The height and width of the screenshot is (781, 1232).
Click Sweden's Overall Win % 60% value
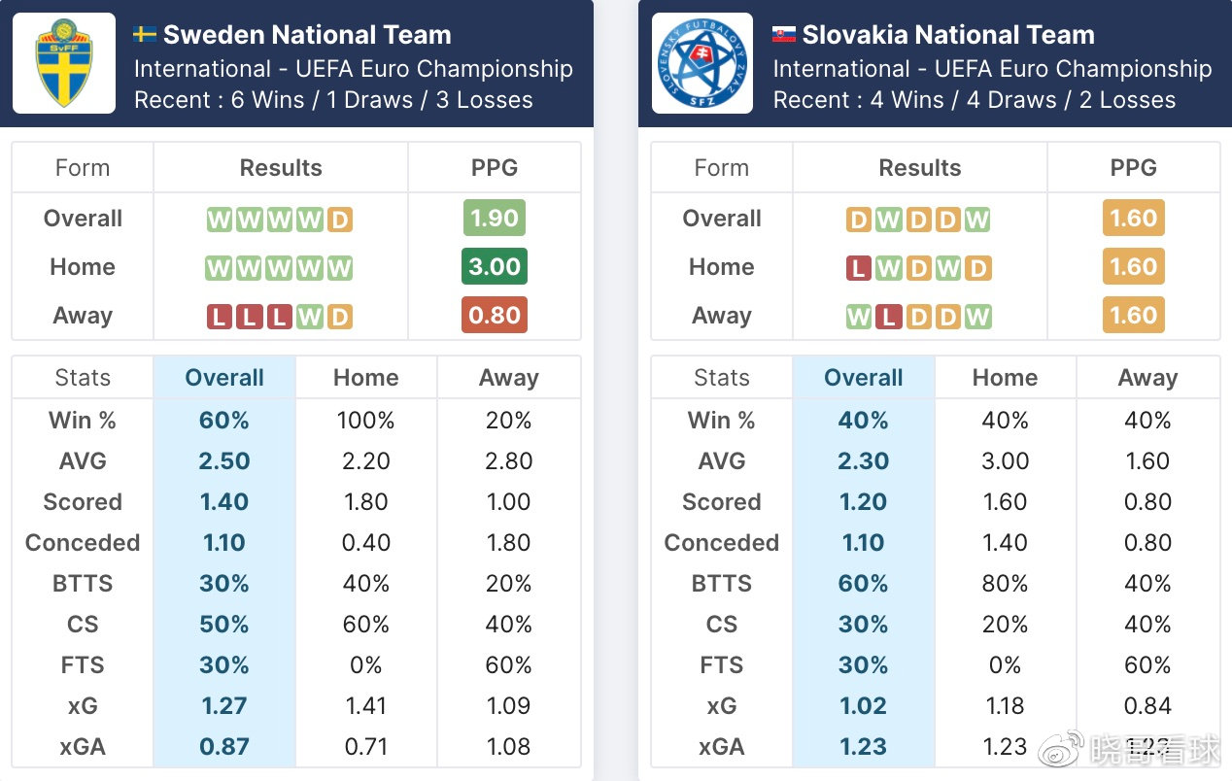[x=224, y=421]
